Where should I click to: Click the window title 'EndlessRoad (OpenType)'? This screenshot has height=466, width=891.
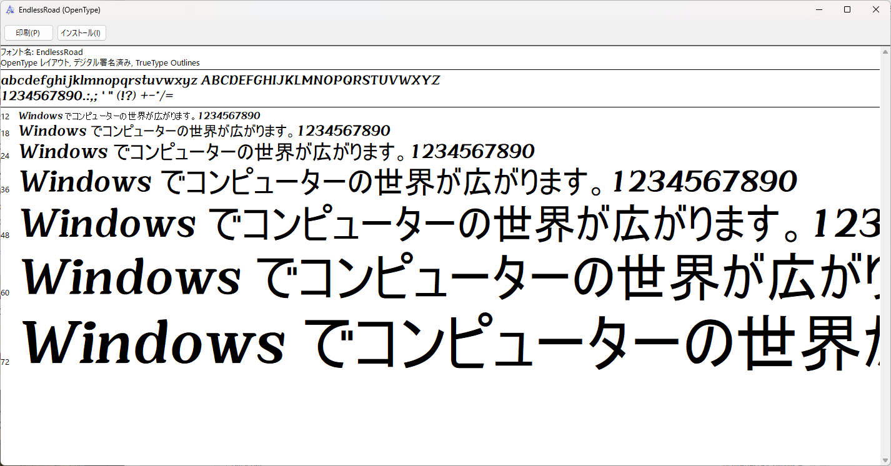pos(59,10)
